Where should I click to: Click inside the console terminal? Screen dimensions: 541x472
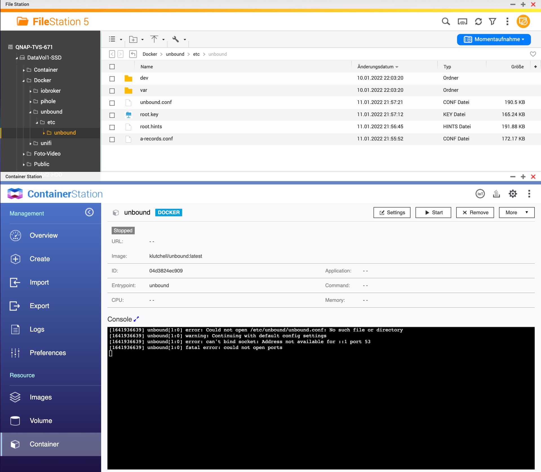point(321,398)
